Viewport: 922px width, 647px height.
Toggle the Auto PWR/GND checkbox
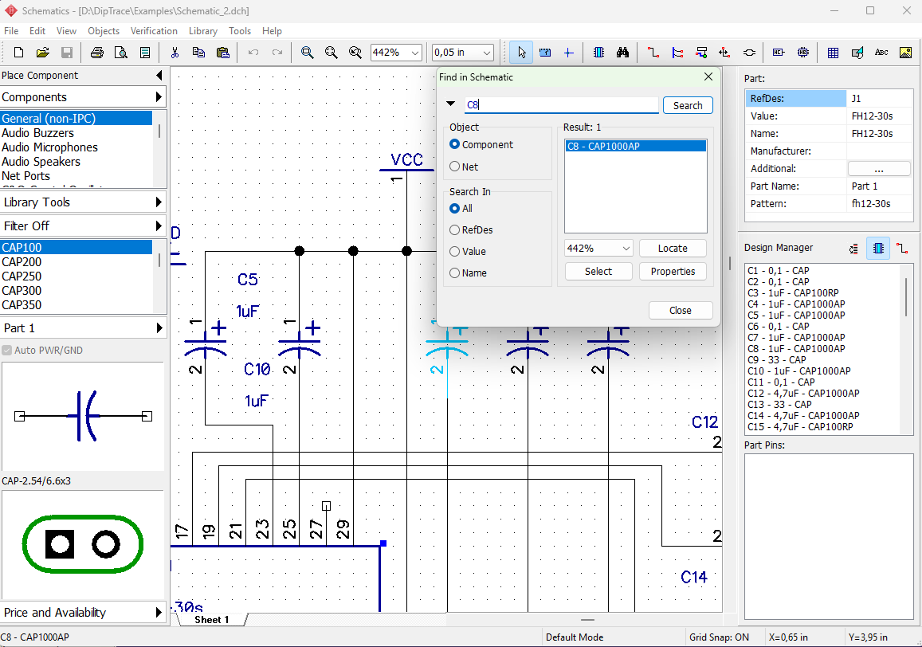(x=7, y=350)
